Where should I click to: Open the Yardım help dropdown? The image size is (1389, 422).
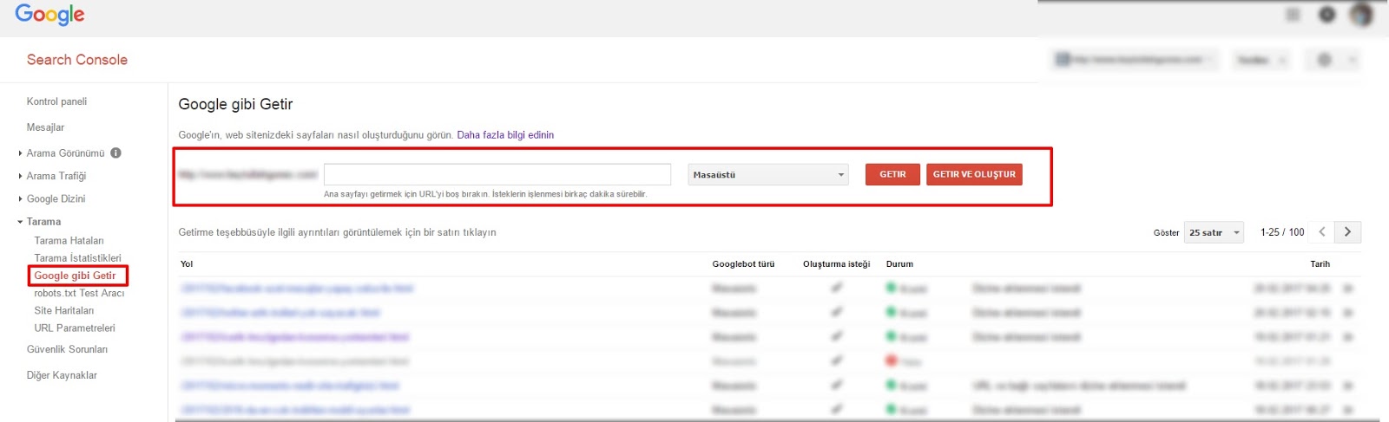(x=1260, y=60)
